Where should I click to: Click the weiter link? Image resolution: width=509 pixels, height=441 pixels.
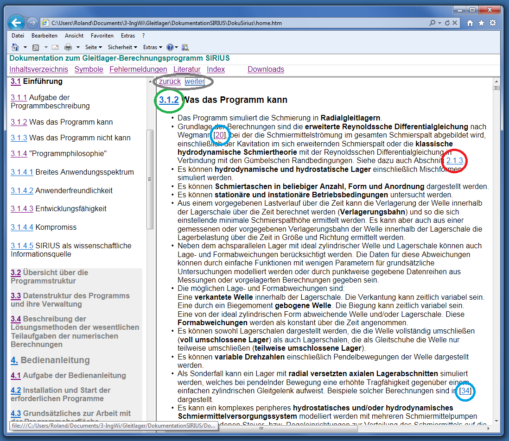[195, 82]
